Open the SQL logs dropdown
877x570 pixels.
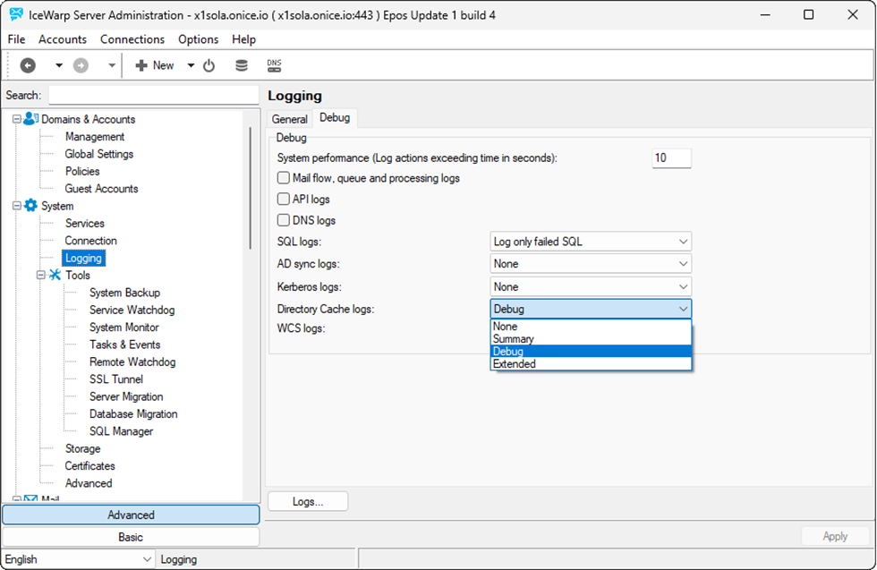coord(591,242)
